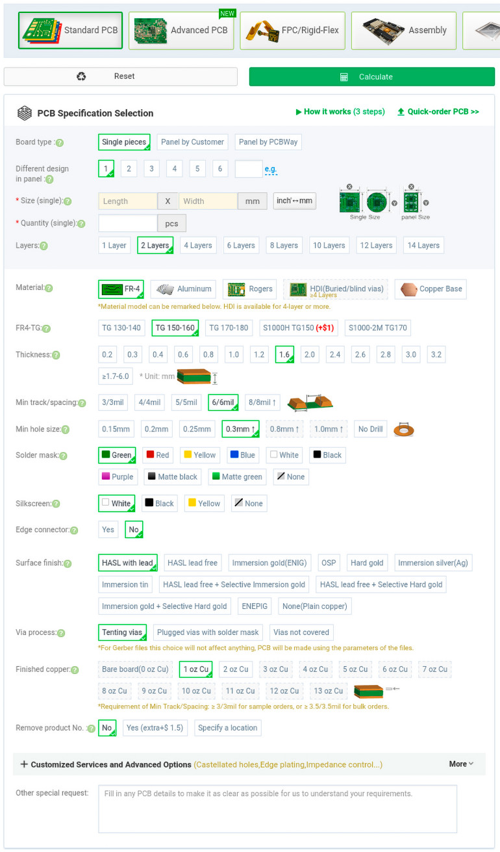The width and height of the screenshot is (500, 852).
Task: Click the Single Size diagram image
Action: pyautogui.click(x=368, y=202)
